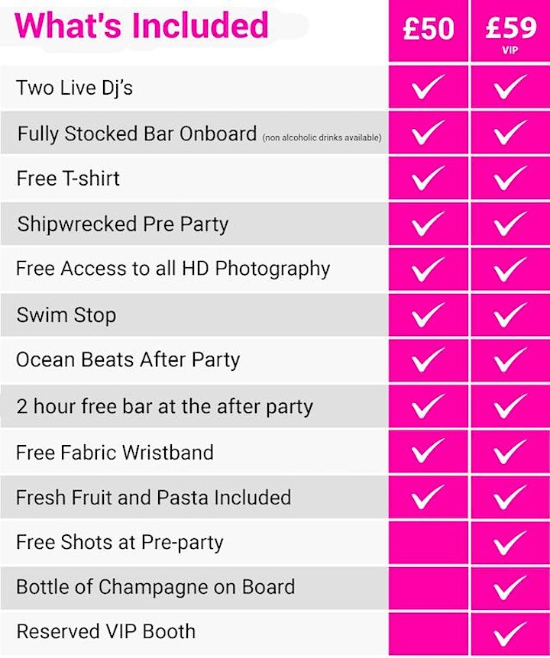
Task: Click the £50 checkmark for Fresh Fruit and Pasta
Action: pos(428,496)
